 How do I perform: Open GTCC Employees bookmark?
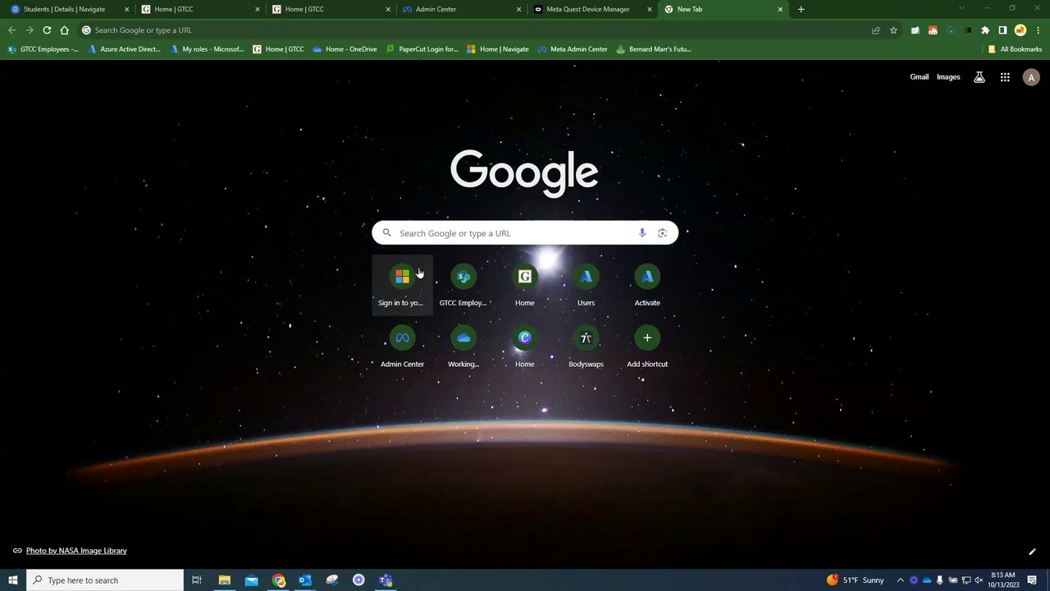(x=43, y=49)
